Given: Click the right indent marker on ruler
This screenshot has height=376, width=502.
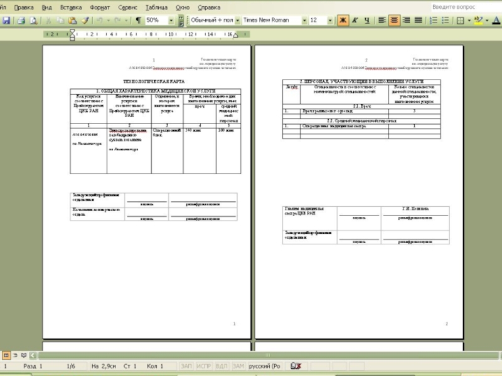Looking at the screenshot, I should pyautogui.click(x=236, y=35).
